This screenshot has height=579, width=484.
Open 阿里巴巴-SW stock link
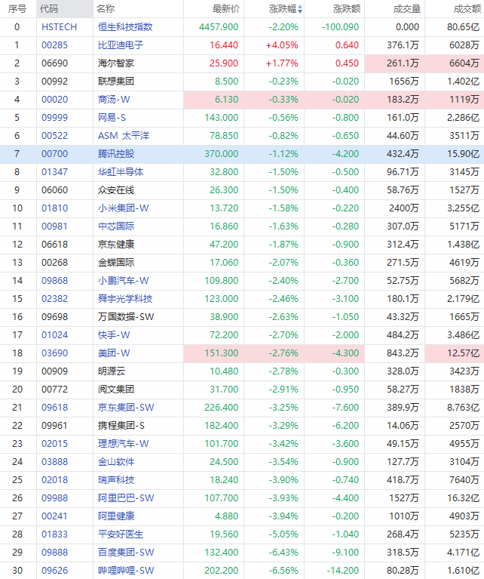[x=126, y=497]
